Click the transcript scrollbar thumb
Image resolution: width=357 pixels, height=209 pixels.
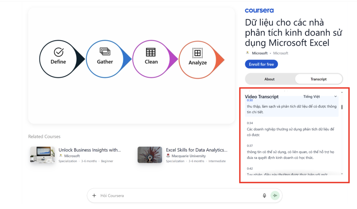[342, 107]
